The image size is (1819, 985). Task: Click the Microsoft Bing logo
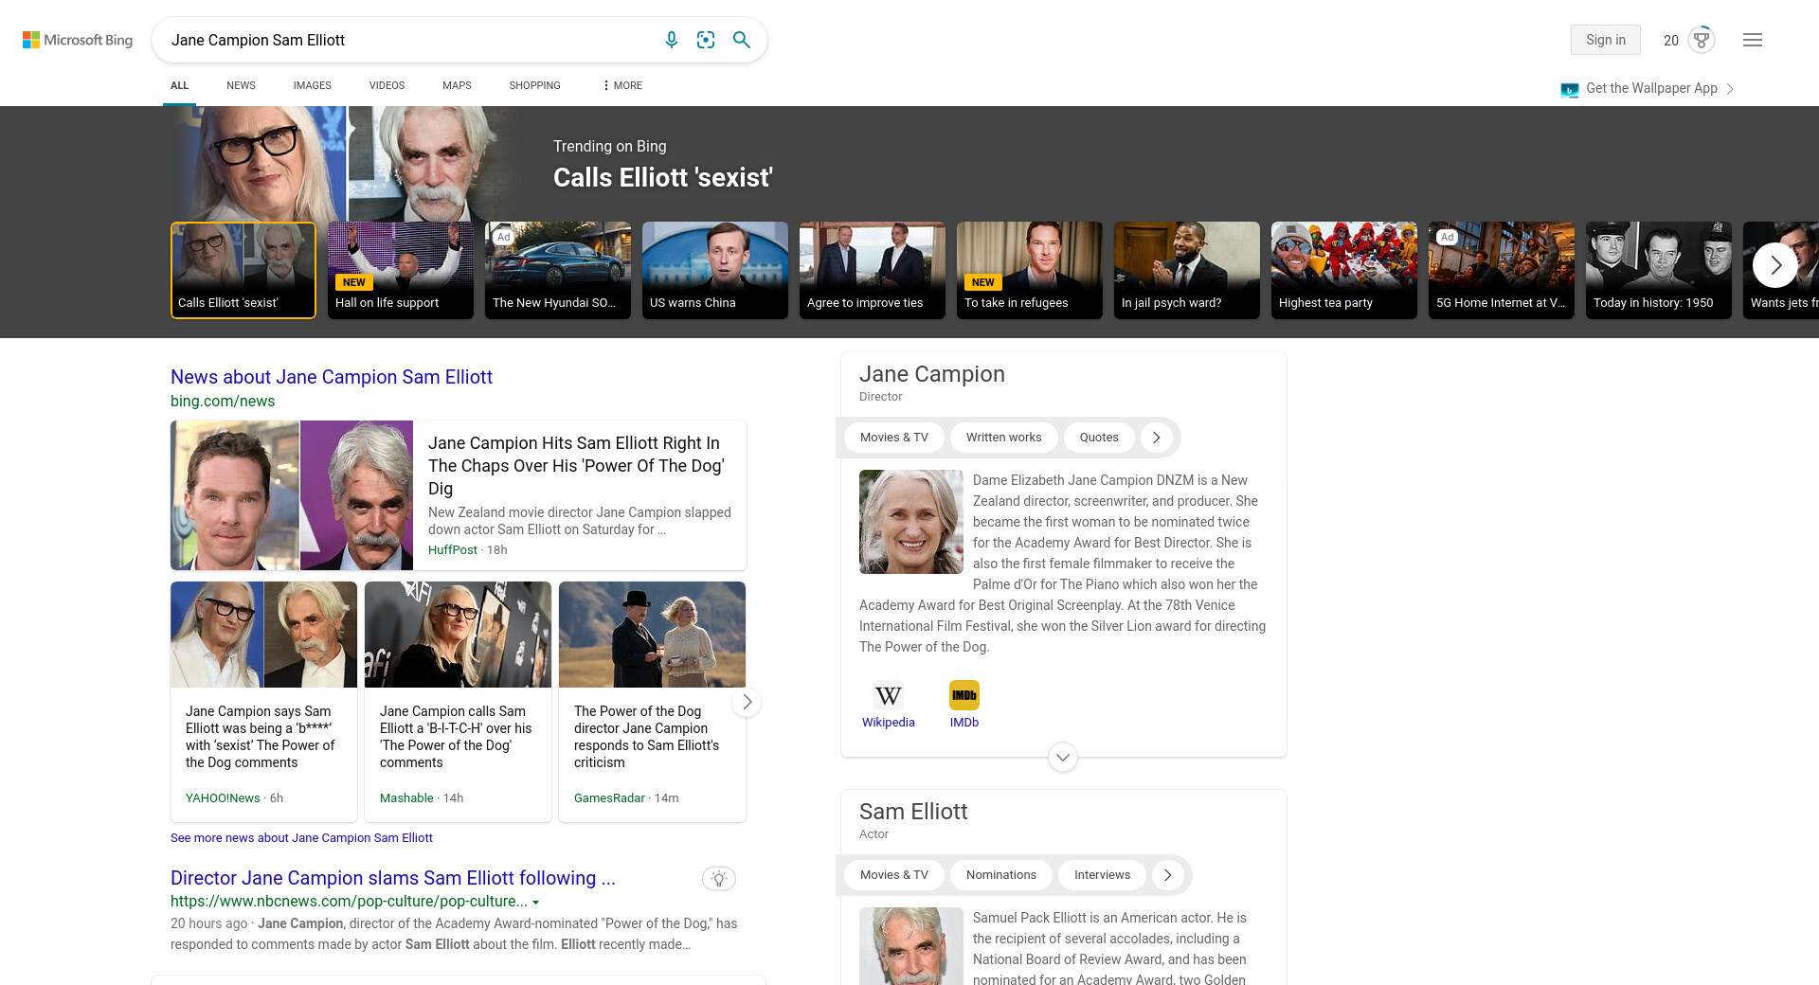pyautogui.click(x=78, y=40)
